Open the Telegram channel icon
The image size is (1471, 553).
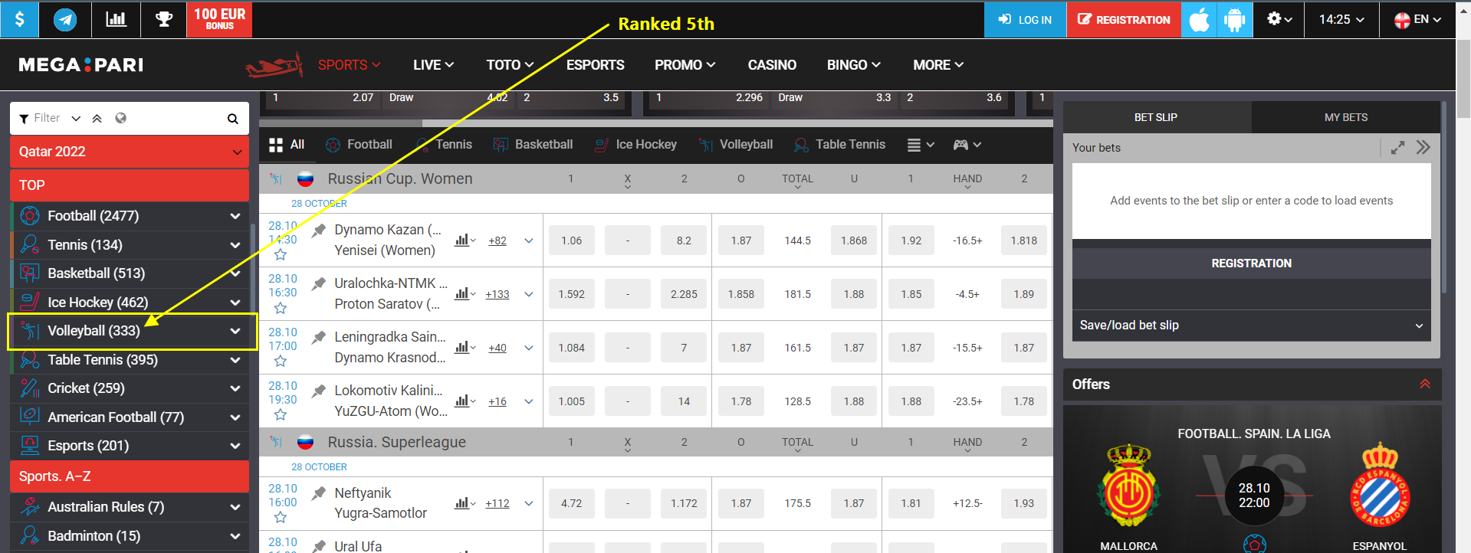tap(65, 19)
